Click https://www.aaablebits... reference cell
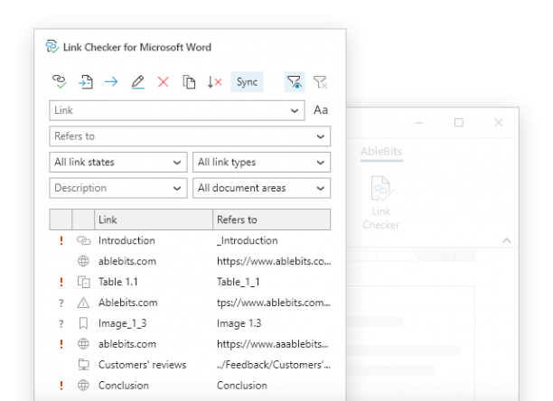Screen dimensions: 553x401 (x=272, y=344)
